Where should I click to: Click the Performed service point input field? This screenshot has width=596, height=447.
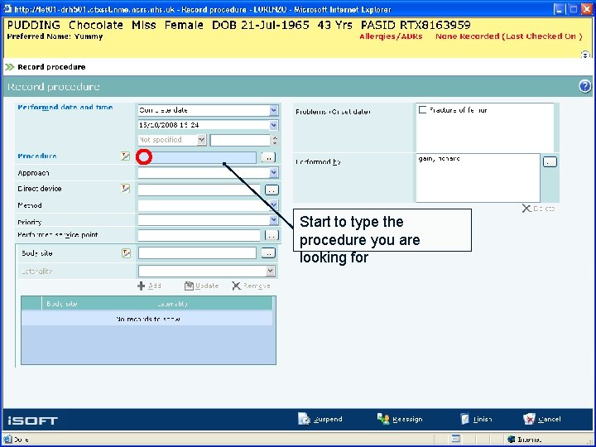coord(199,235)
